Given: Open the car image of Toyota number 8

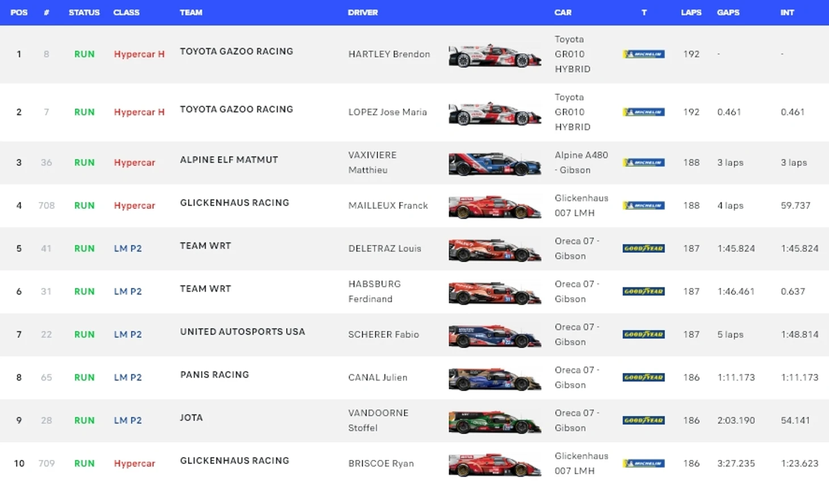Looking at the screenshot, I should [x=495, y=55].
